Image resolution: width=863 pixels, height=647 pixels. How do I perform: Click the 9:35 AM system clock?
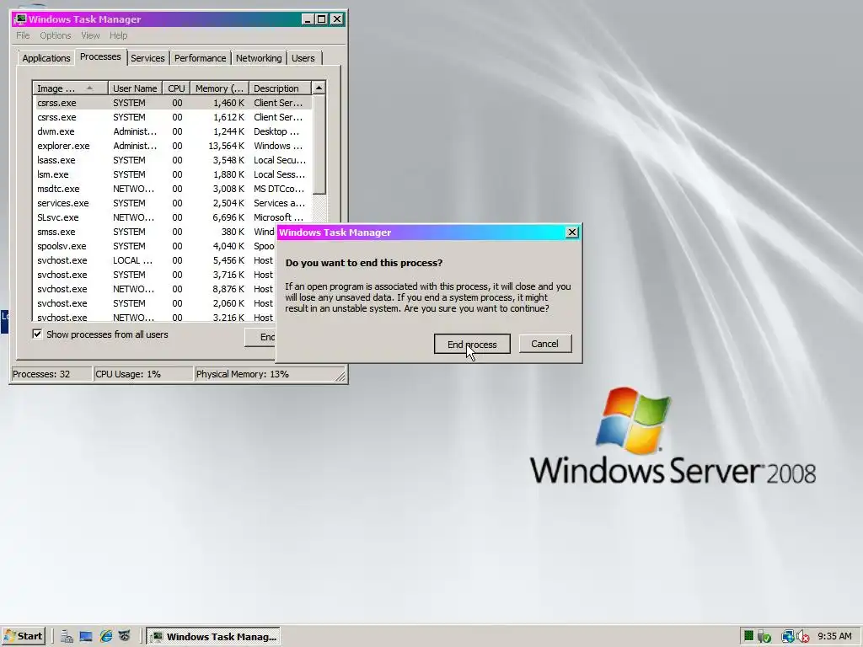coord(834,637)
